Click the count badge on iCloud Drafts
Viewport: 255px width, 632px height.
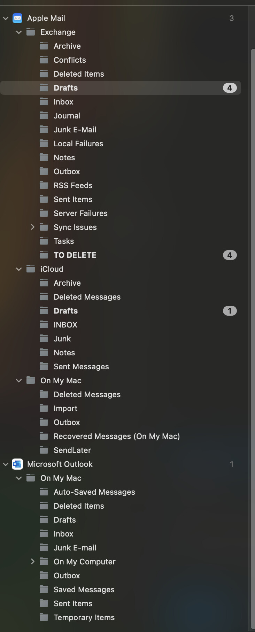[230, 311]
